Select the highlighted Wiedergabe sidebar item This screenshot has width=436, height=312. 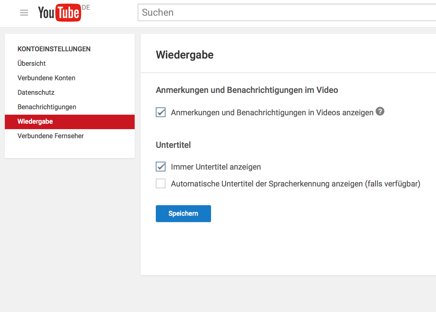click(x=35, y=122)
